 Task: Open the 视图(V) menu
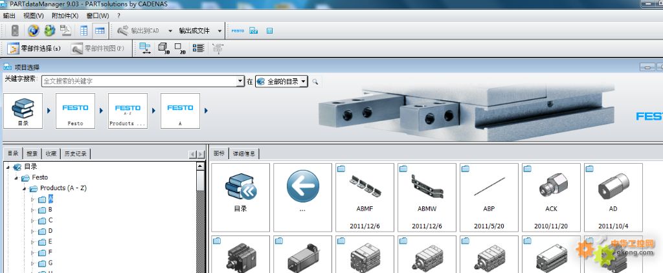[x=33, y=16]
